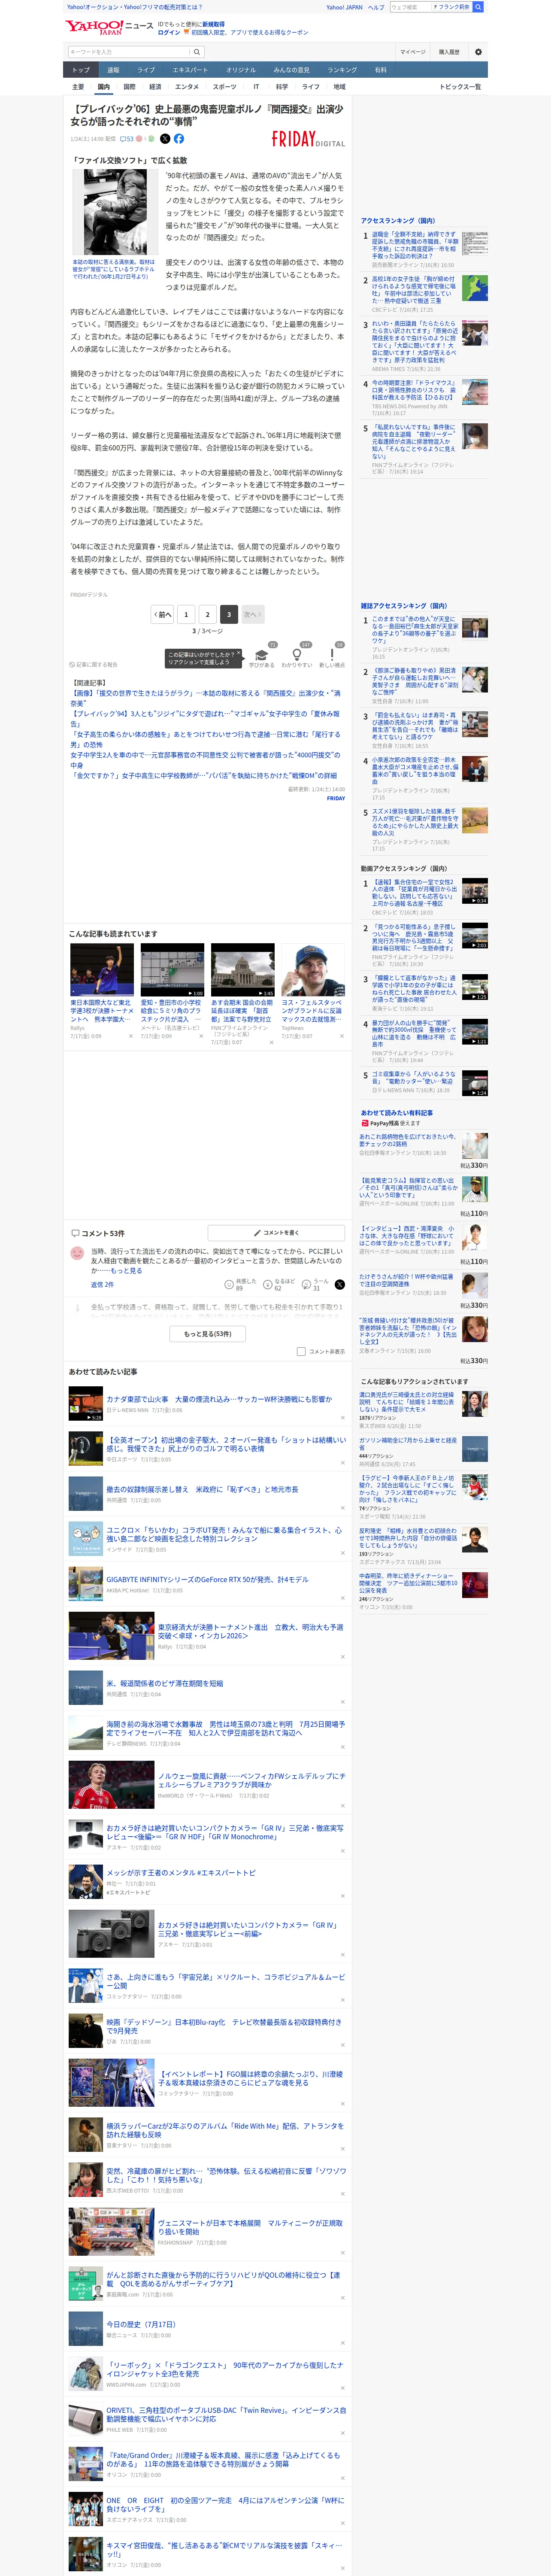Click the コメントを書く button

(277, 1233)
